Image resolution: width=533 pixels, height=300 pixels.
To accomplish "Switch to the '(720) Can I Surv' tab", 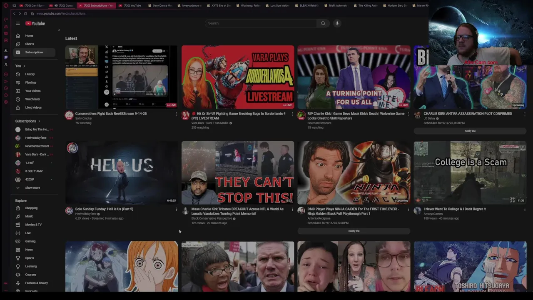I will click(32, 5).
